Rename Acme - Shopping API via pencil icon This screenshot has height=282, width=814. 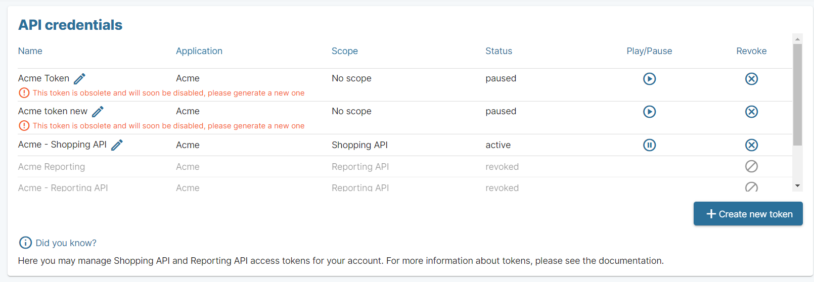117,145
